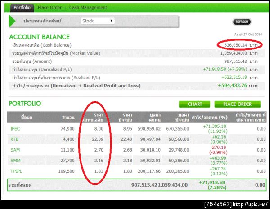Click the REFRESH button
Viewport: 270px width, 209px height.
[x=242, y=22]
